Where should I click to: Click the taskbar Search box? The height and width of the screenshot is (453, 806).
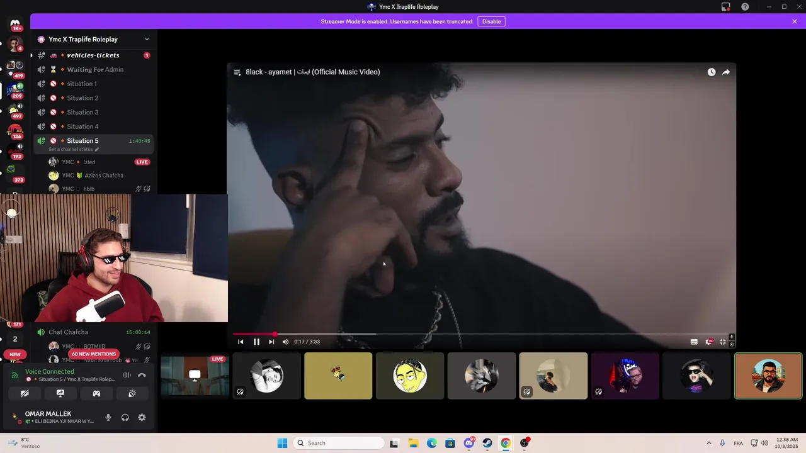coord(339,443)
